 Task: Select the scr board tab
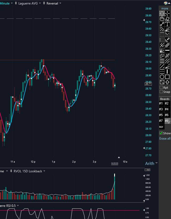click(x=161, y=127)
